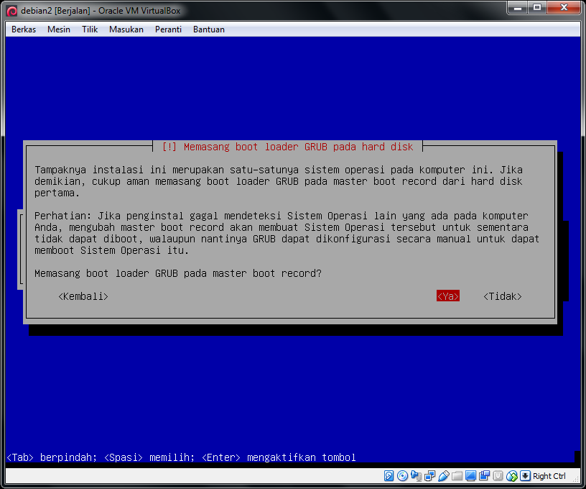Click the question 'Memasang boot loader GRUB pada master boot record?'
The height and width of the screenshot is (489, 586).
point(178,273)
